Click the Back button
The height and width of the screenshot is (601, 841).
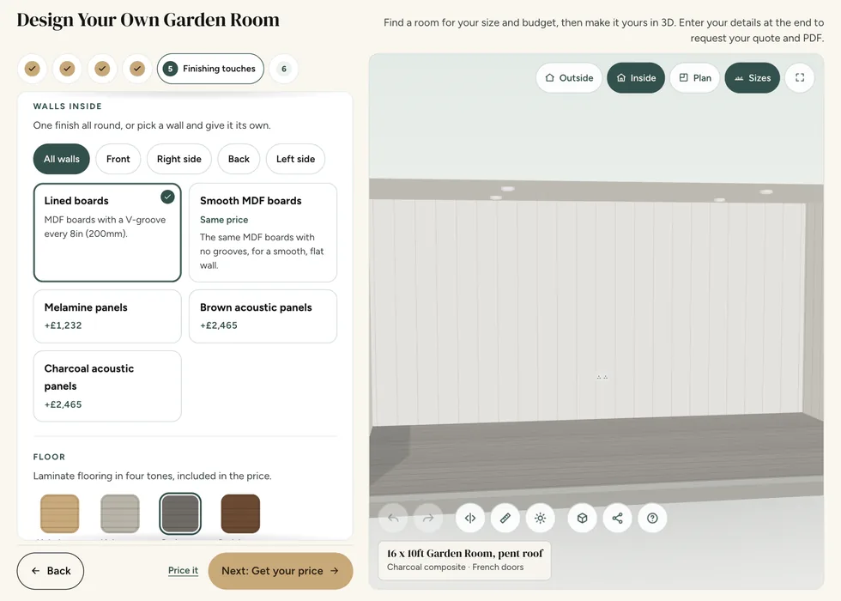pos(51,571)
